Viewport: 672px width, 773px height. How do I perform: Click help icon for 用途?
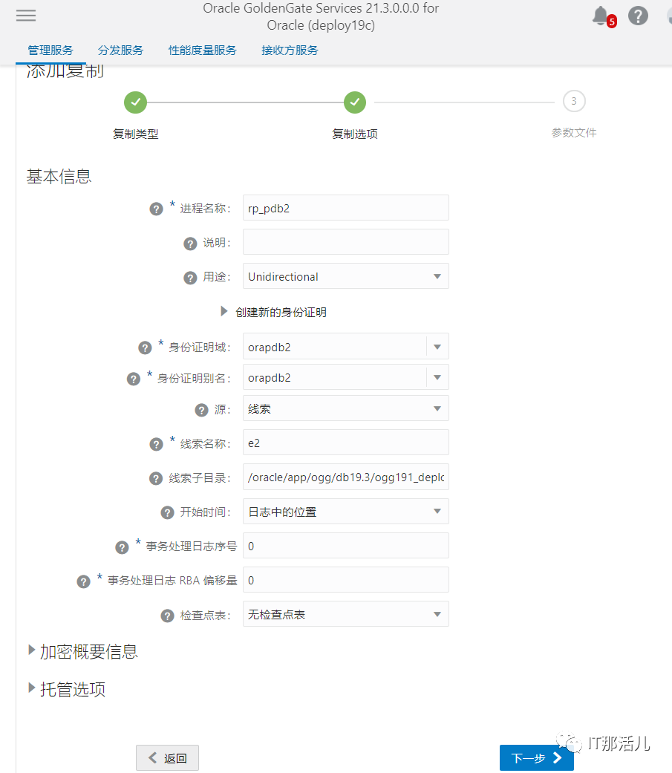pyautogui.click(x=190, y=278)
